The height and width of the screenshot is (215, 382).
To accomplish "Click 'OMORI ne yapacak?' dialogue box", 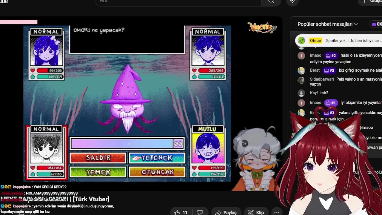I will click(x=127, y=40).
